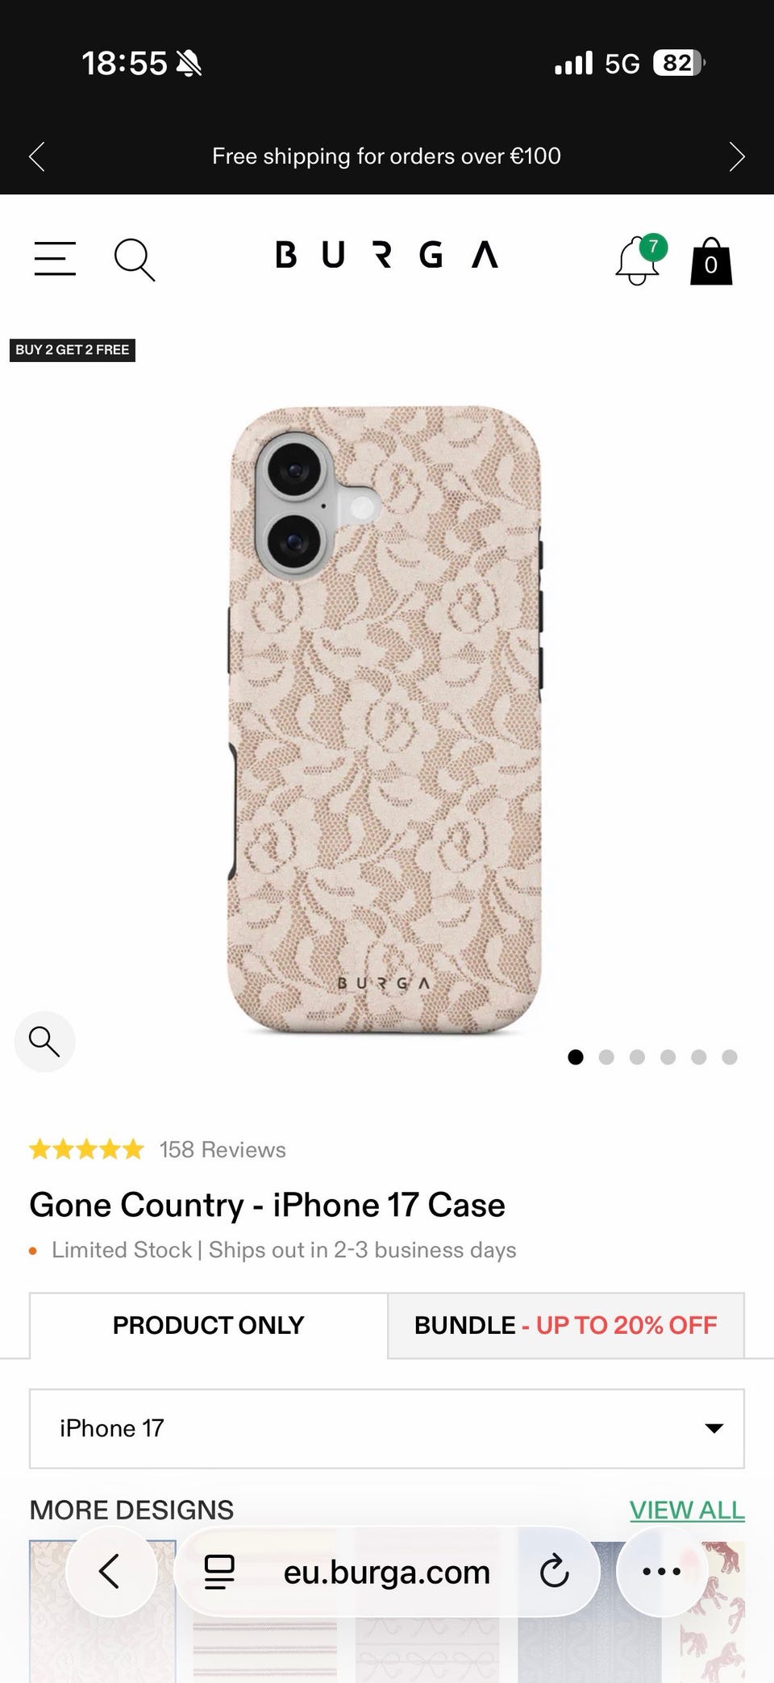Image resolution: width=774 pixels, height=1683 pixels.
Task: Show next announcement banner message
Action: click(x=736, y=156)
